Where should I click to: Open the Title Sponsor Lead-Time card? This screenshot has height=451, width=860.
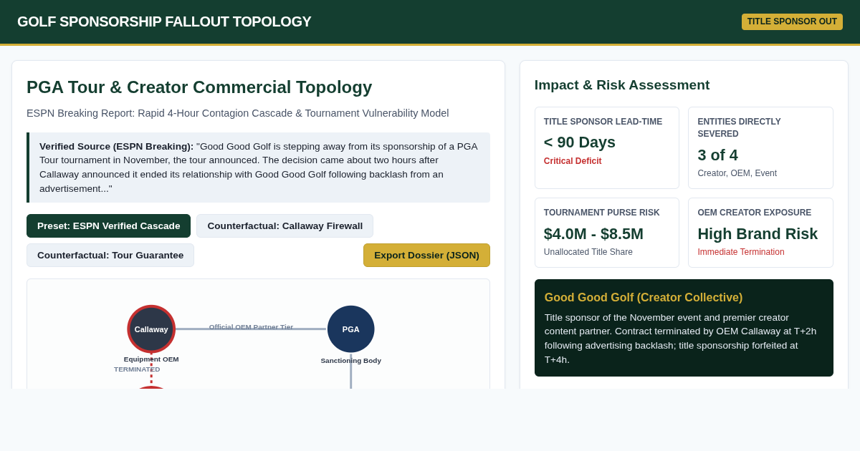[x=607, y=147]
